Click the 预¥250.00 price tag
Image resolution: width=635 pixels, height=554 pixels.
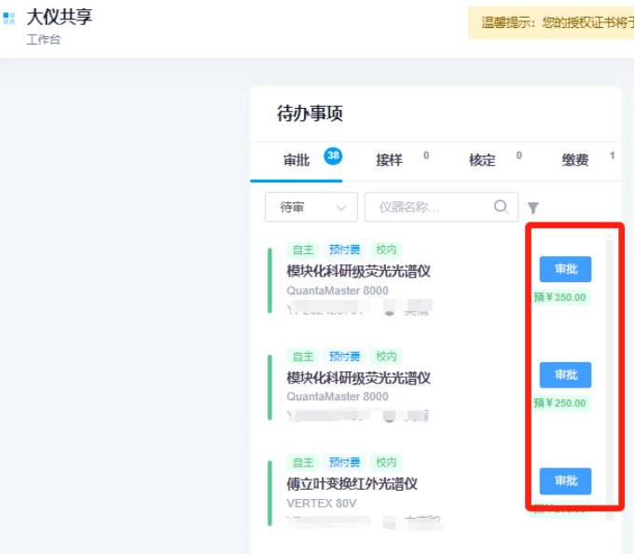560,403
